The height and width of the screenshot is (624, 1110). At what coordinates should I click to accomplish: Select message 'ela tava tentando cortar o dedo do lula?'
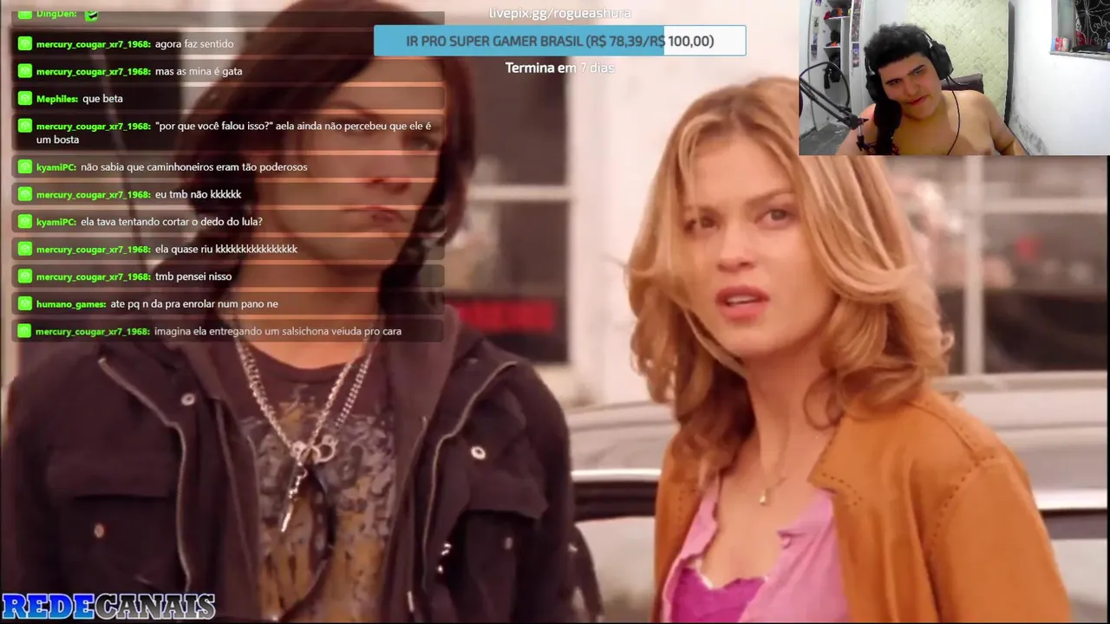point(172,222)
